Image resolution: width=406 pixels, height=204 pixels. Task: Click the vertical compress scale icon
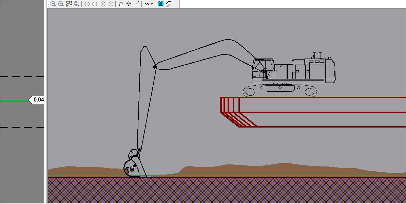(111, 4)
